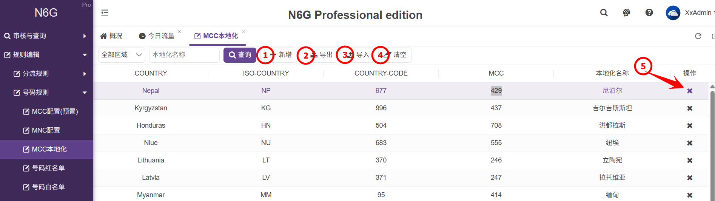
Task: Delete the Nepal row
Action: click(x=690, y=91)
